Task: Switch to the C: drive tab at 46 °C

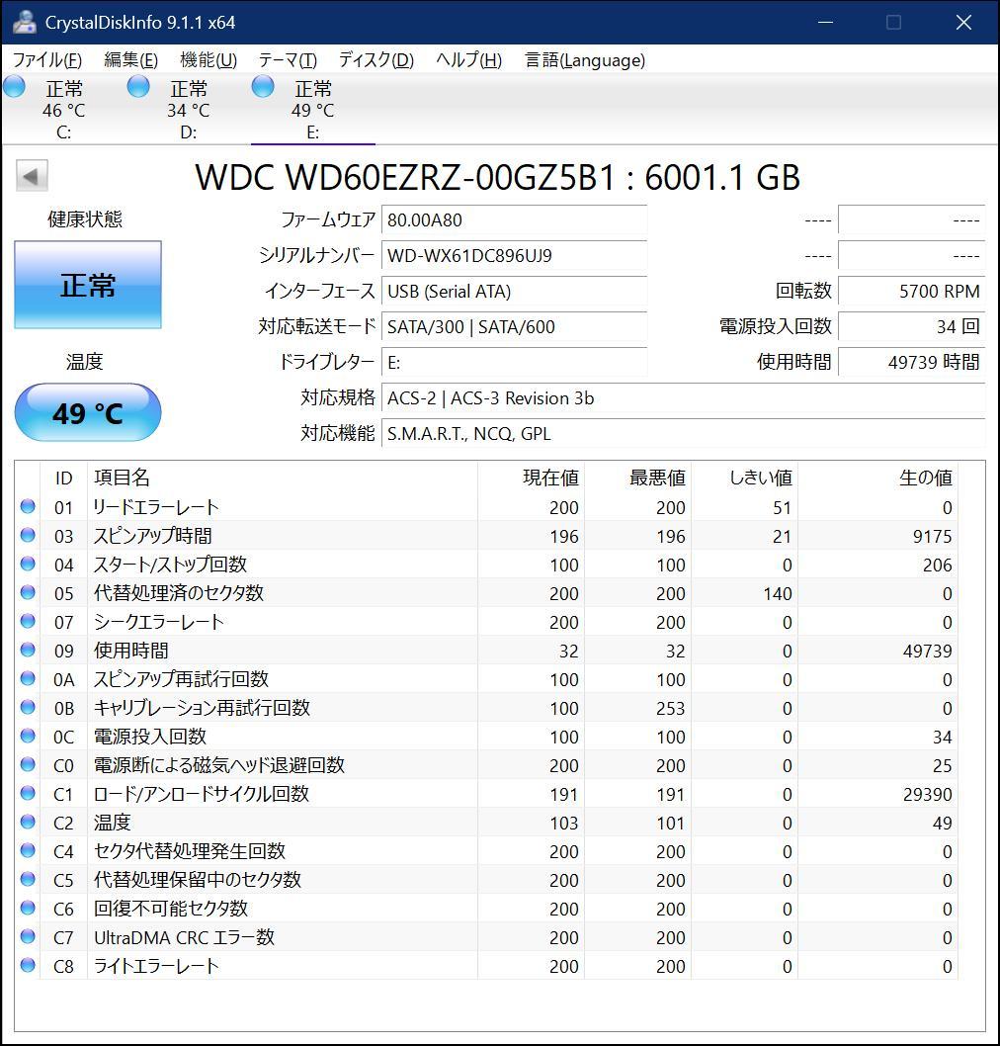Action: coord(63,109)
